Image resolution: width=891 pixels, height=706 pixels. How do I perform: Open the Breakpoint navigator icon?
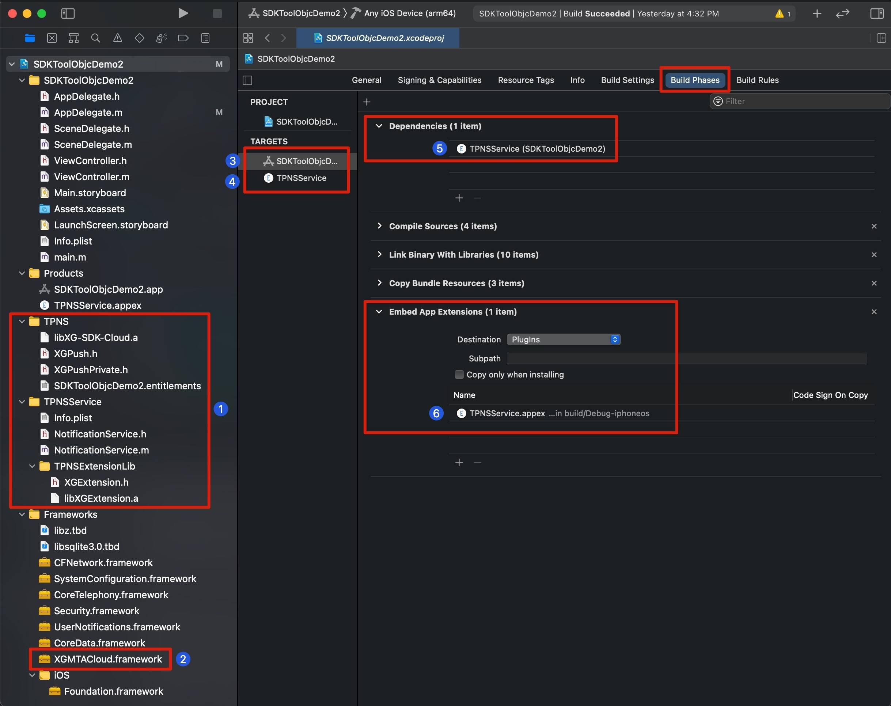[183, 38]
